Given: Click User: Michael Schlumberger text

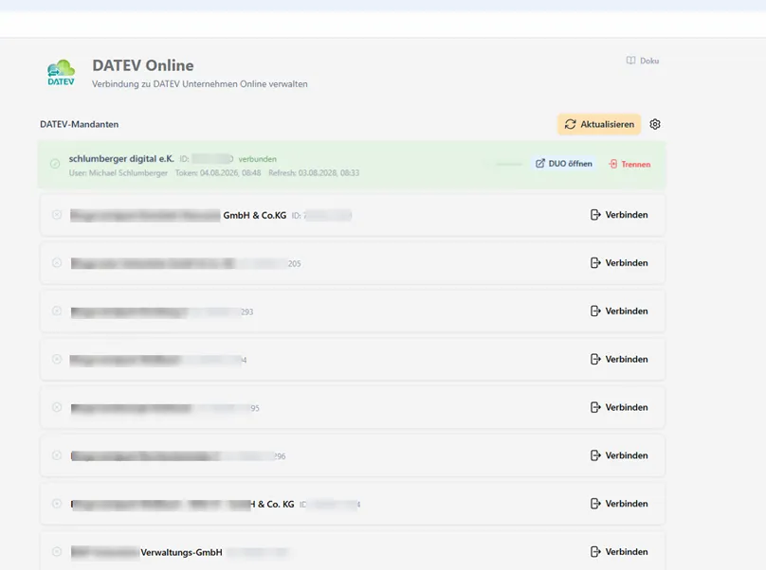Looking at the screenshot, I should 119,172.
